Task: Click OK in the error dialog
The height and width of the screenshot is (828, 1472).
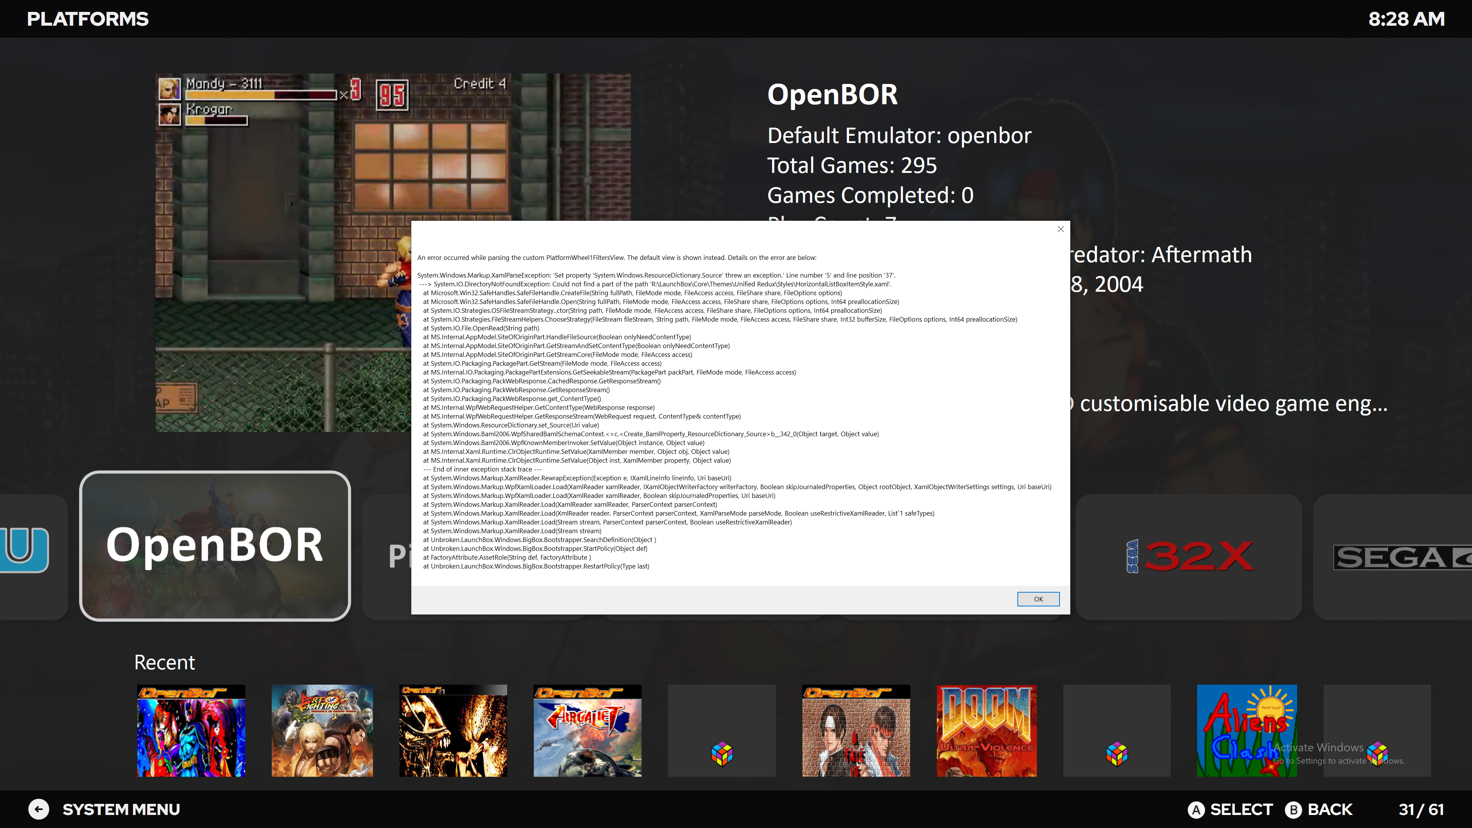Action: pos(1038,599)
